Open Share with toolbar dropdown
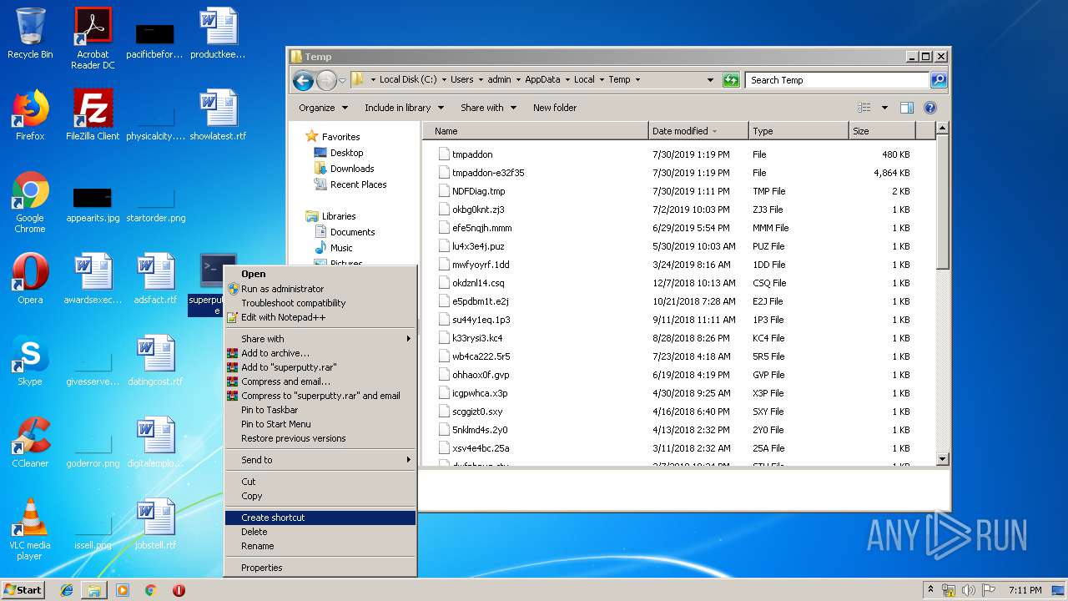This screenshot has height=601, width=1068. point(488,108)
